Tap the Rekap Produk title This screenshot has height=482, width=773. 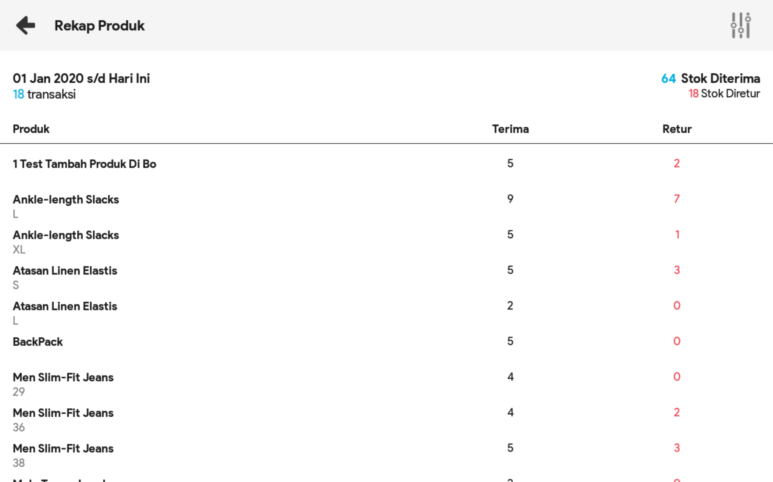(99, 26)
